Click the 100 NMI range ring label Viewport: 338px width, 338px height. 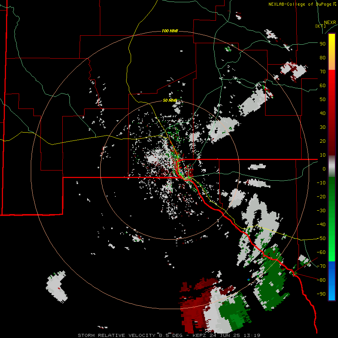point(170,31)
